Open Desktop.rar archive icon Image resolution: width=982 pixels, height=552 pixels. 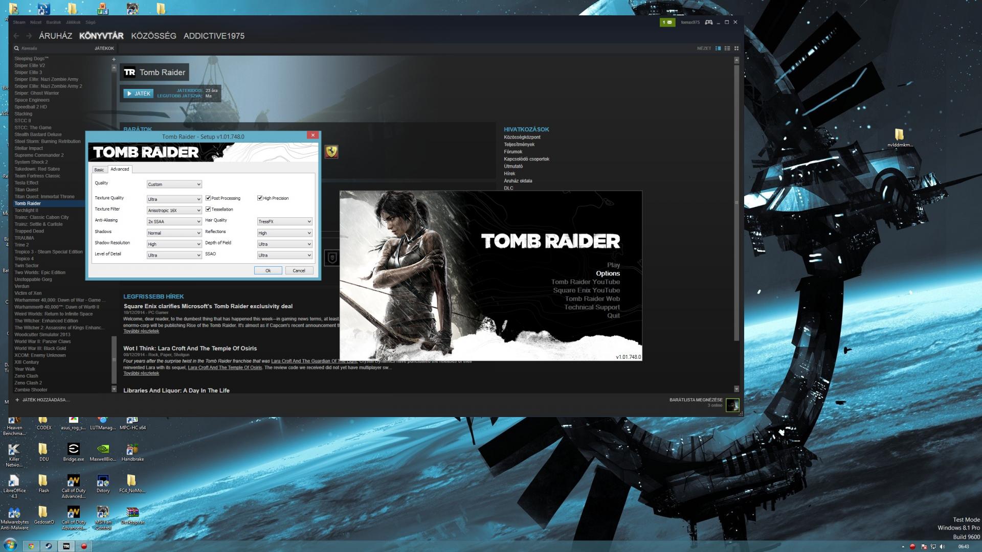pos(132,515)
